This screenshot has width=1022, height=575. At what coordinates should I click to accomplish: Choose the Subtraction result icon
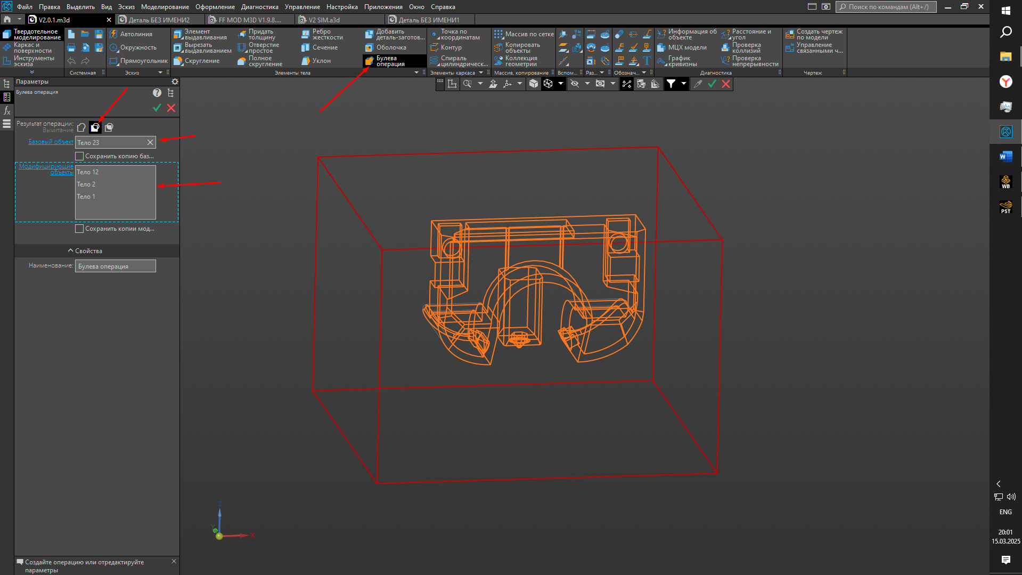(95, 127)
